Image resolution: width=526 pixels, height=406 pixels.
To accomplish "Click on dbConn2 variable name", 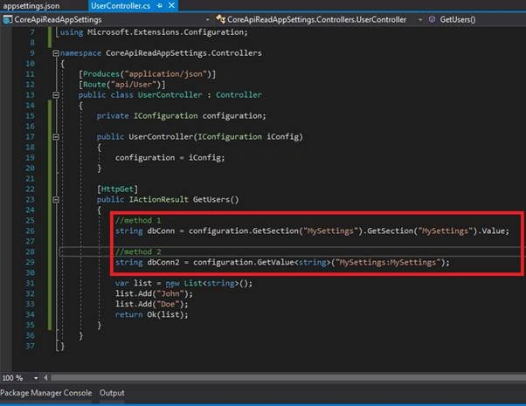I will [163, 262].
